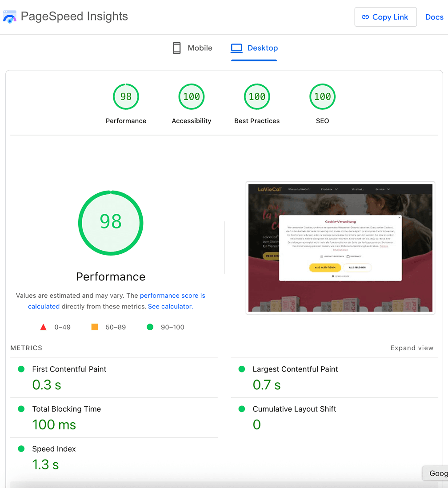This screenshot has width=448, height=488.
Task: Open the performance score is calculated link
Action: click(172, 296)
